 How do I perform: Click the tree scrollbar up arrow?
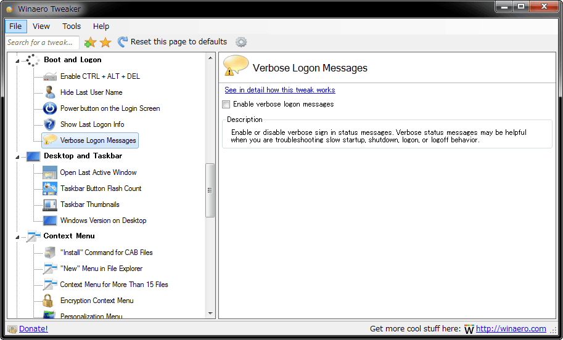point(210,58)
